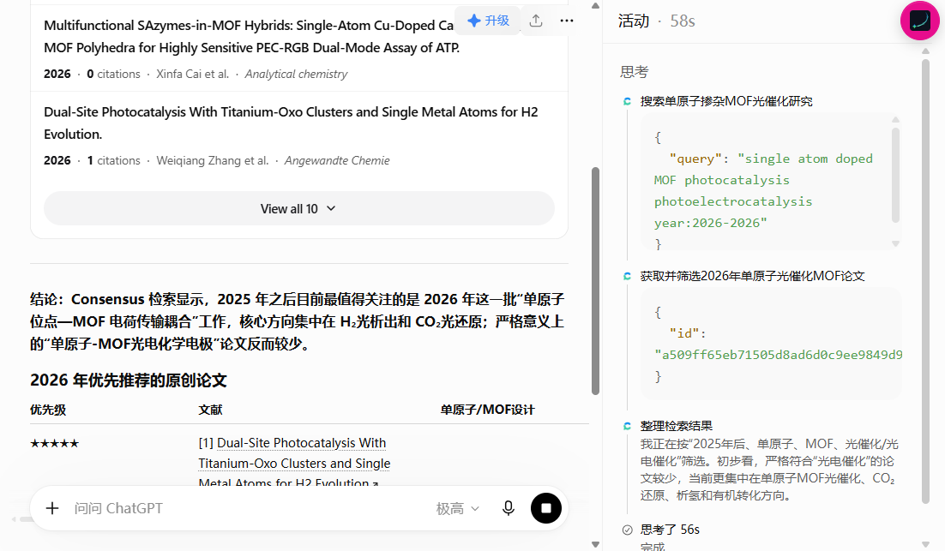Viewport: 945px width, 551px height.
Task: Click the 活动 panel heading
Action: pyautogui.click(x=634, y=21)
